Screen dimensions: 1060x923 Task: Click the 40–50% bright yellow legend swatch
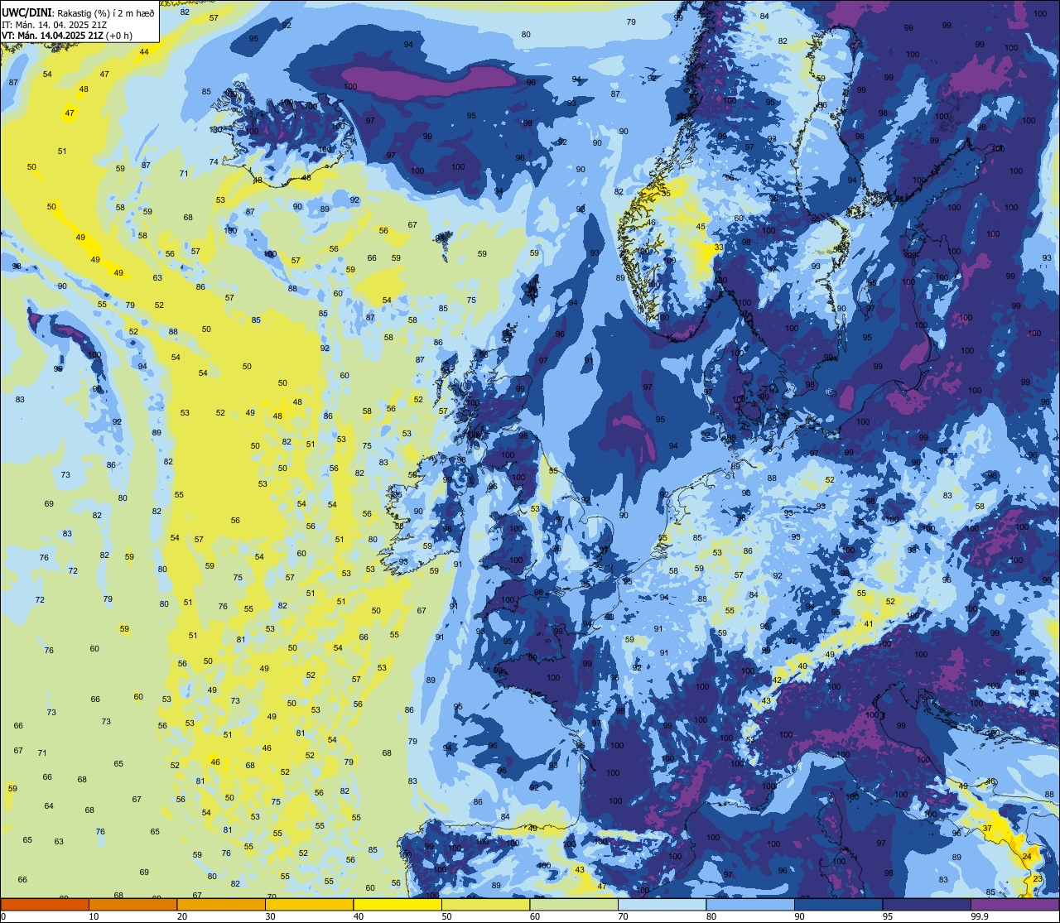point(397,904)
